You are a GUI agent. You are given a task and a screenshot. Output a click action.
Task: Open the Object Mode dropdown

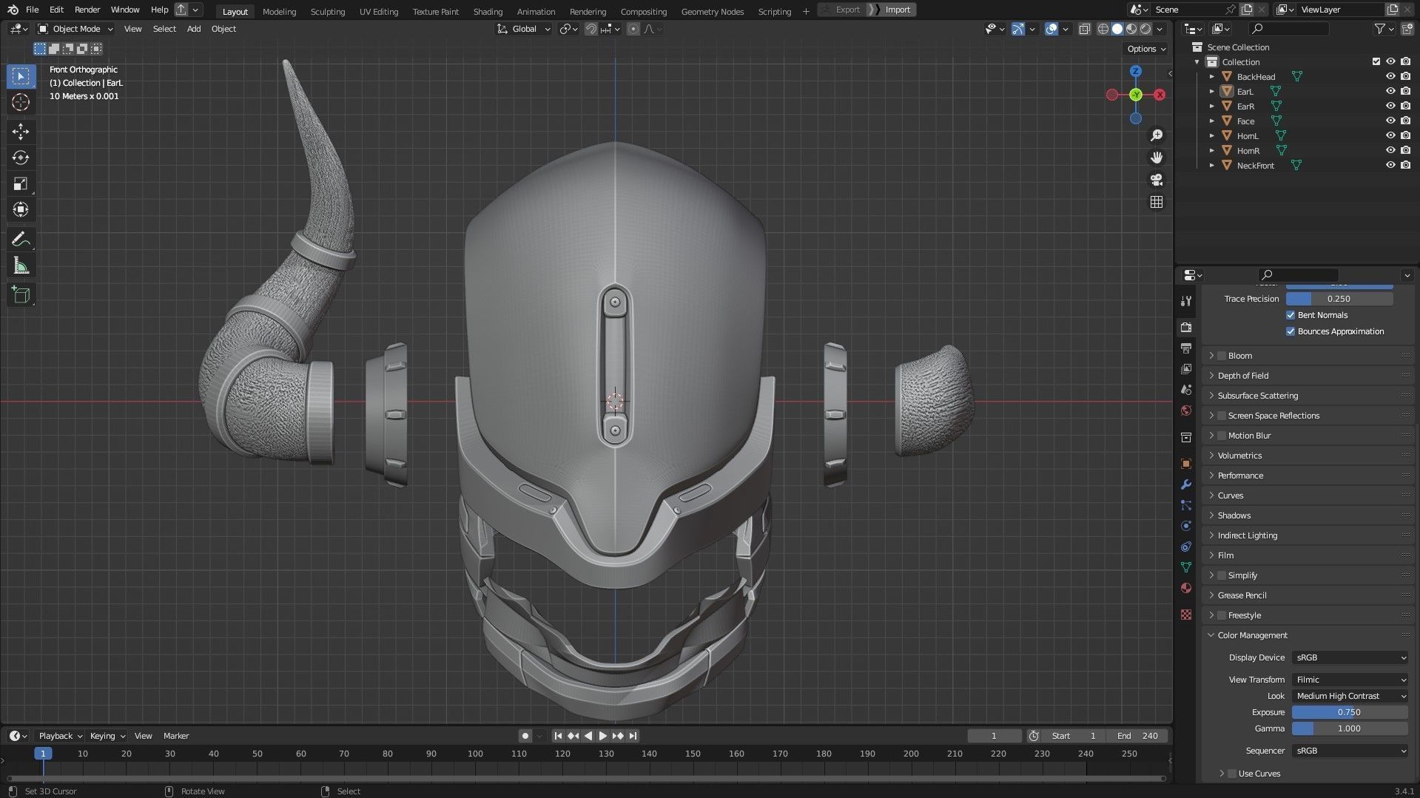(75, 29)
